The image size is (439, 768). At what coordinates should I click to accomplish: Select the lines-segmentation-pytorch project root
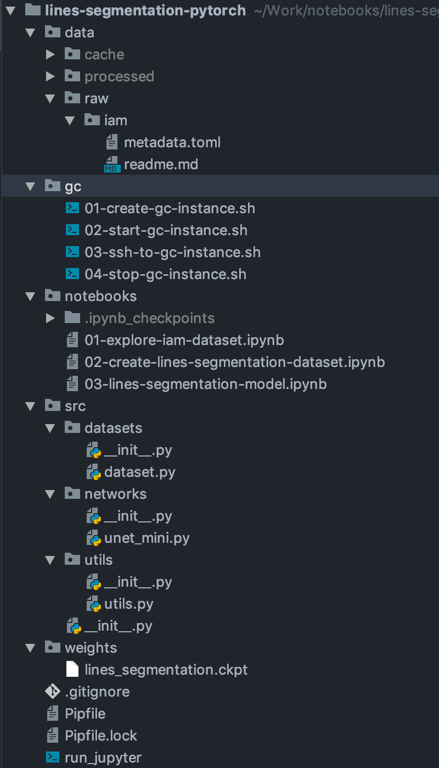pyautogui.click(x=145, y=10)
